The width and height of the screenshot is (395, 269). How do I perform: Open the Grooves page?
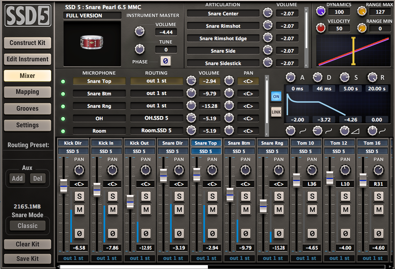coord(27,109)
